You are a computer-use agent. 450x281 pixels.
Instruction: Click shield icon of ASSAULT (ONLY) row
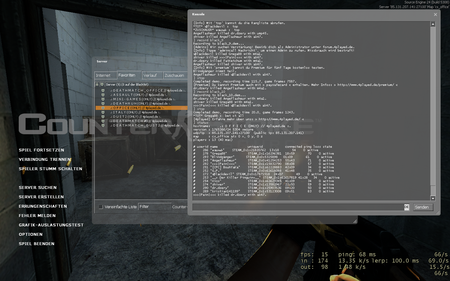click(103, 95)
